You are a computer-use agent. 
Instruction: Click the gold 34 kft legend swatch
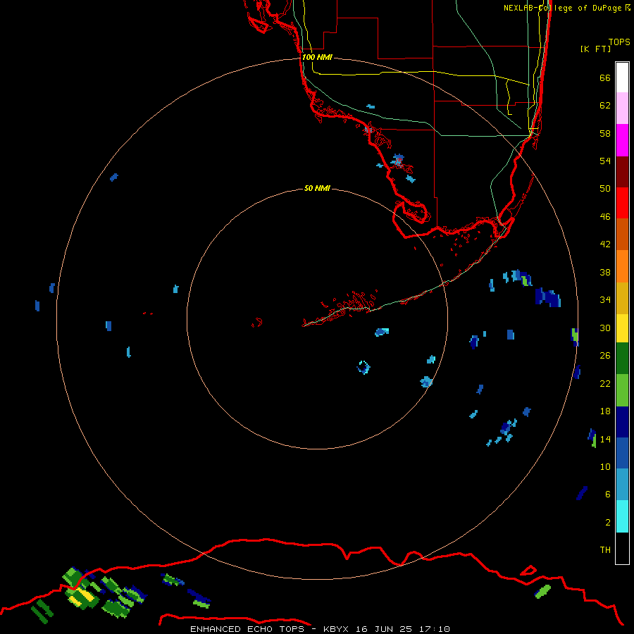[622, 298]
